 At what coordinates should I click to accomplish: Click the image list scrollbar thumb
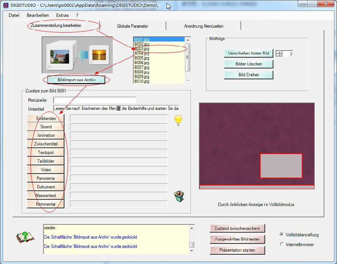(x=188, y=57)
